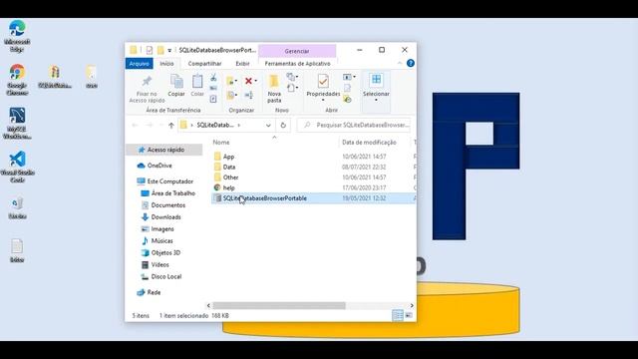
Task: Sort by Data de modificação column header
Action: (x=369, y=142)
